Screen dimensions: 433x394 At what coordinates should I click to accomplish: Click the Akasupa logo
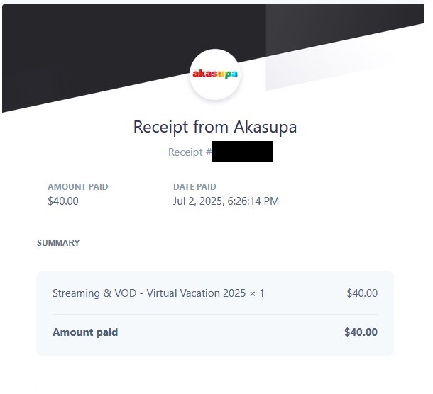pos(215,74)
